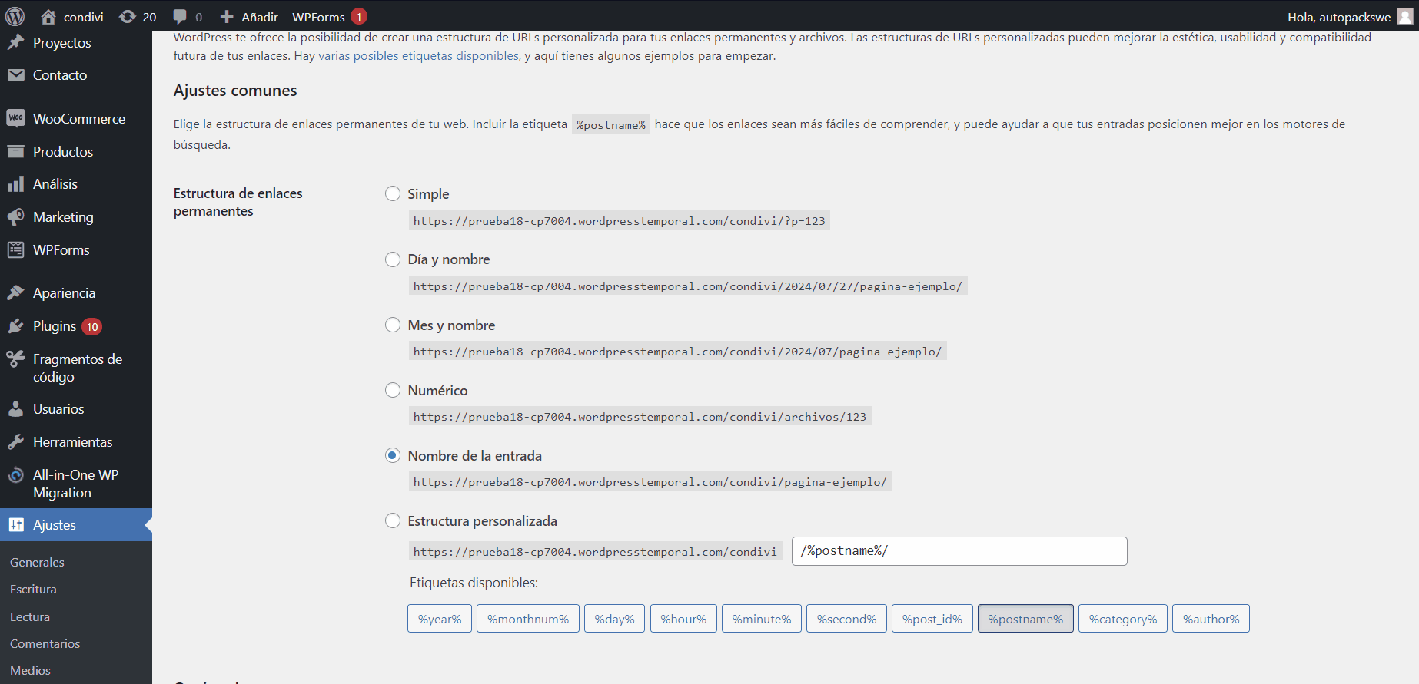
Task: Go to Generales settings submenu
Action: pyautogui.click(x=37, y=562)
